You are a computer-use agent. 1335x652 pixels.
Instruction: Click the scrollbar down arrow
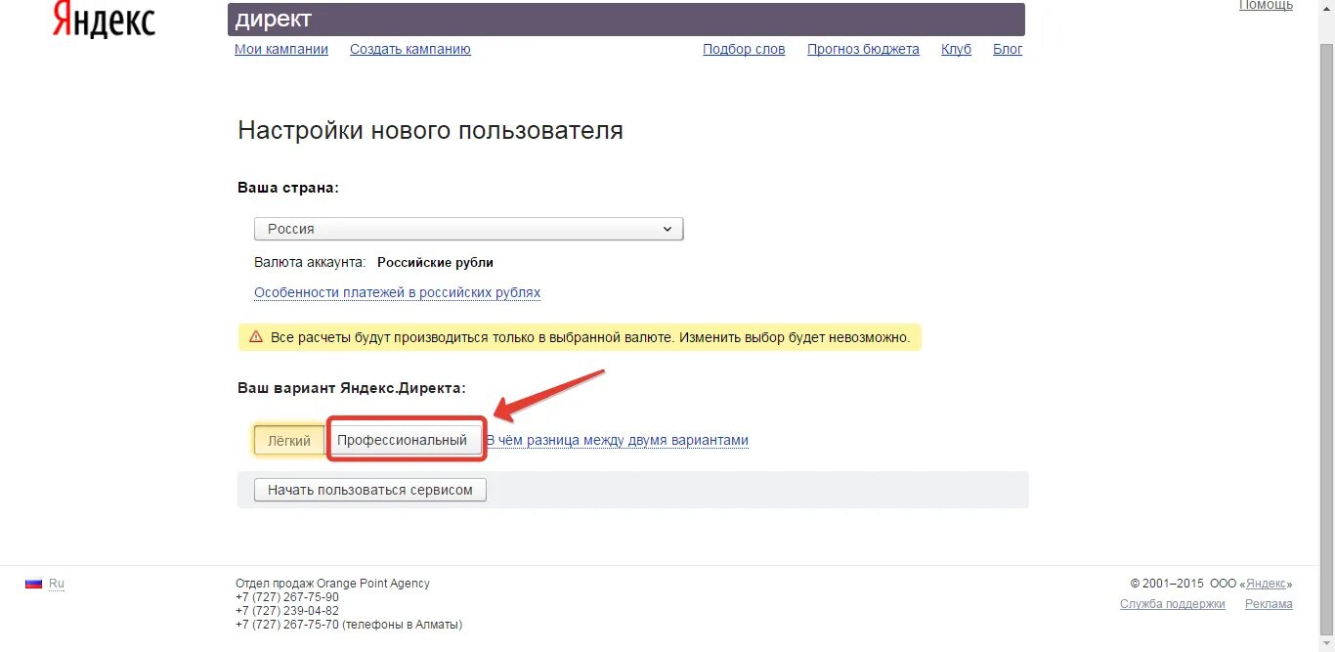pyautogui.click(x=1327, y=645)
